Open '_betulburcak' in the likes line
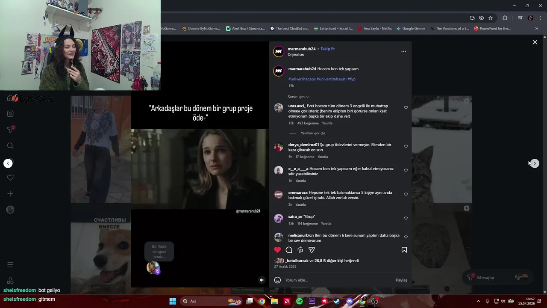 (297, 261)
